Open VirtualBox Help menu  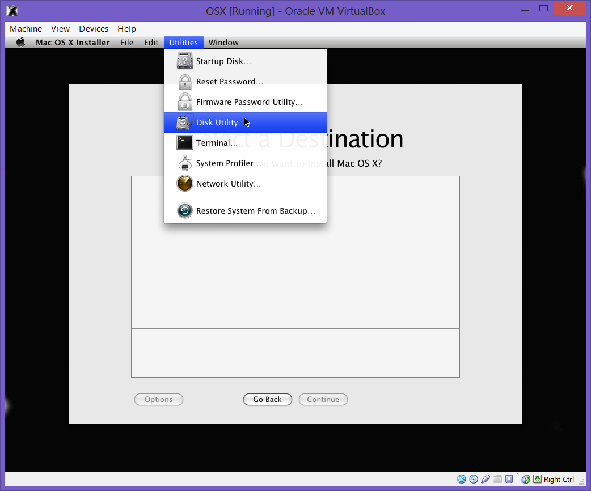click(126, 29)
